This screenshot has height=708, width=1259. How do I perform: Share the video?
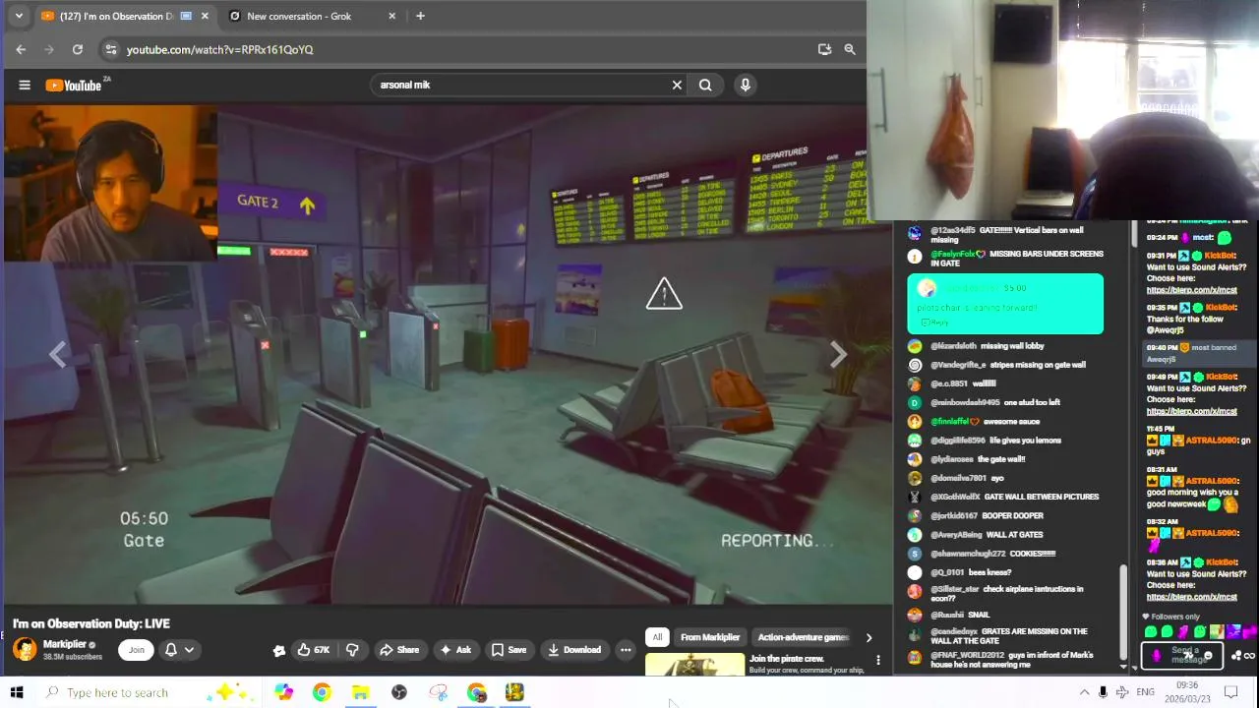[x=398, y=649]
